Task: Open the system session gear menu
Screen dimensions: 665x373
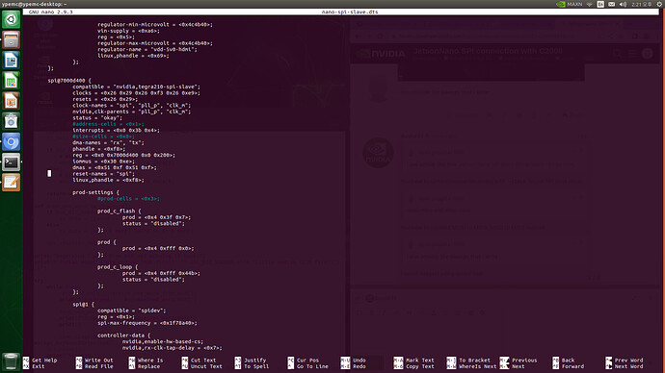Action: (660, 4)
